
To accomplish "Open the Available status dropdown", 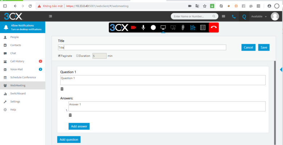I will point(259,17).
